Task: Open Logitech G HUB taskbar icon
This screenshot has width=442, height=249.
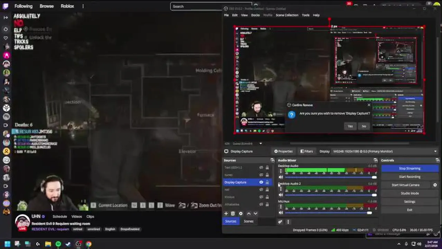Action: pyautogui.click(x=38, y=244)
